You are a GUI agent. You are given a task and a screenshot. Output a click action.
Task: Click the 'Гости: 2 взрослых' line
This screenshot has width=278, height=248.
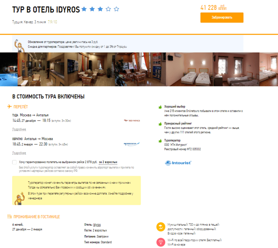click(x=96, y=230)
